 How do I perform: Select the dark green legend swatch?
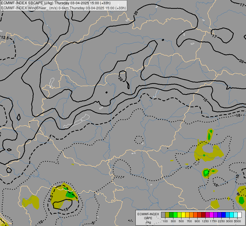click(x=171, y=215)
